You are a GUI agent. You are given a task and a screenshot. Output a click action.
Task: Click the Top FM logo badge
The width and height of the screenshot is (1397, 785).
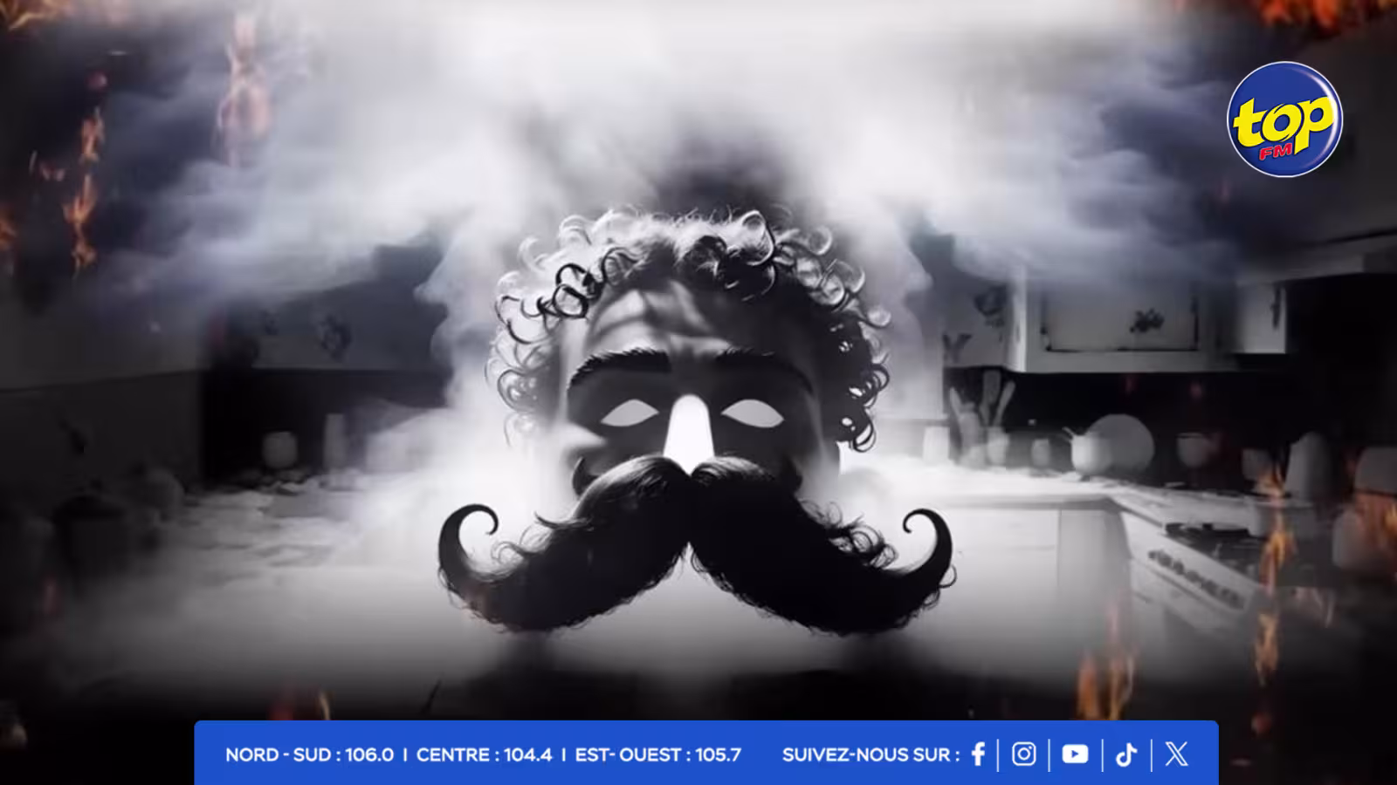click(x=1284, y=119)
